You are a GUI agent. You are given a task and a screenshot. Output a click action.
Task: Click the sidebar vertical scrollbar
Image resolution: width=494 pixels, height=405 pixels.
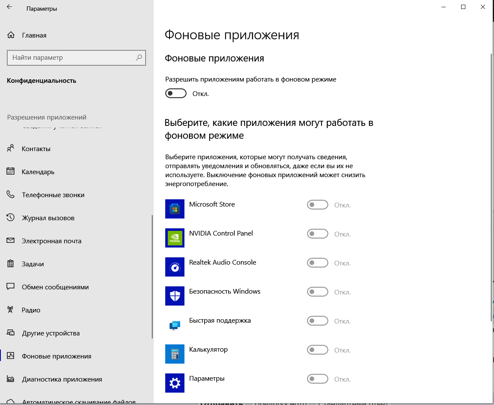[152, 277]
